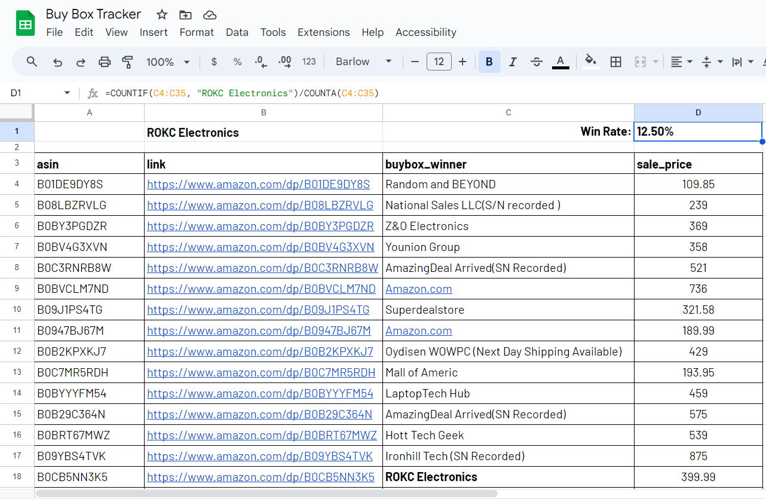Open the name box dropdown arrow

pyautogui.click(x=67, y=93)
